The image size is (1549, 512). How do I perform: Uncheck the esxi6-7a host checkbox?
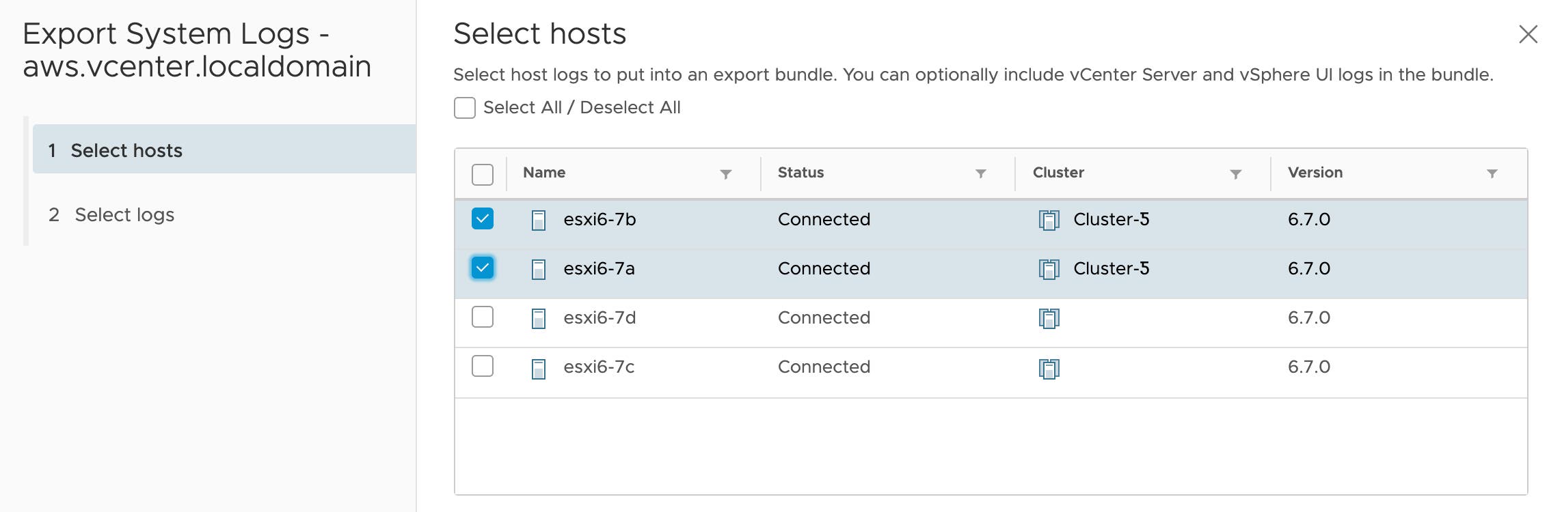[x=483, y=268]
